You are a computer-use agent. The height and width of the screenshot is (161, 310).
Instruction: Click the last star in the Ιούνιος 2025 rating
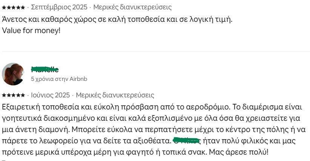tap(23, 95)
